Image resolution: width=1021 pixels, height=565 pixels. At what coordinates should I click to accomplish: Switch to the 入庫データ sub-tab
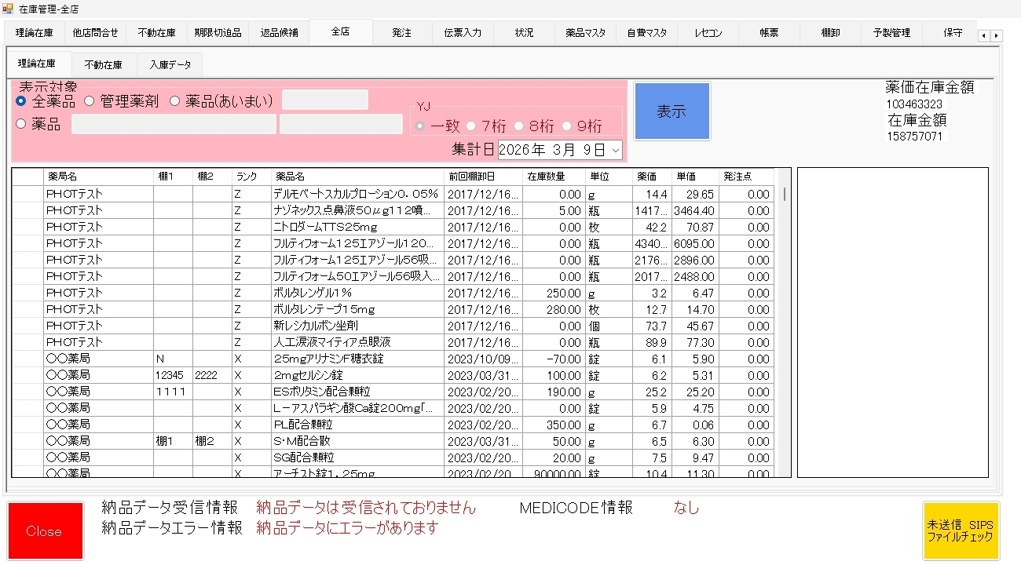(x=170, y=64)
